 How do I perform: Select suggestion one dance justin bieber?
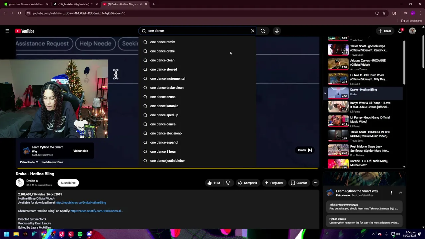point(197,161)
